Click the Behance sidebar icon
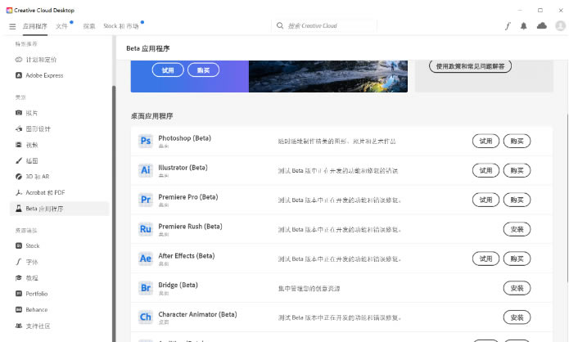 point(19,309)
